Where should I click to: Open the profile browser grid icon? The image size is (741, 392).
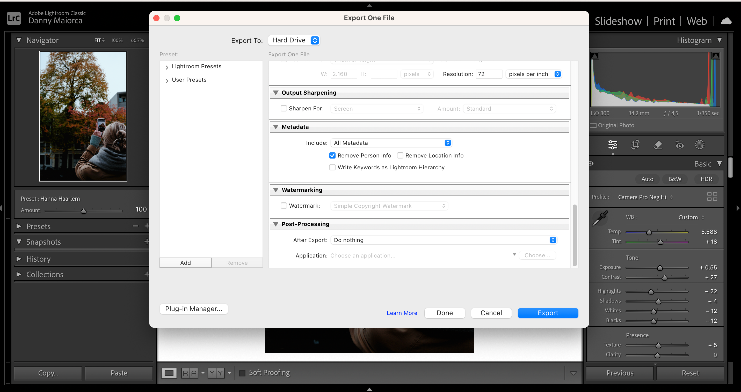tap(712, 197)
